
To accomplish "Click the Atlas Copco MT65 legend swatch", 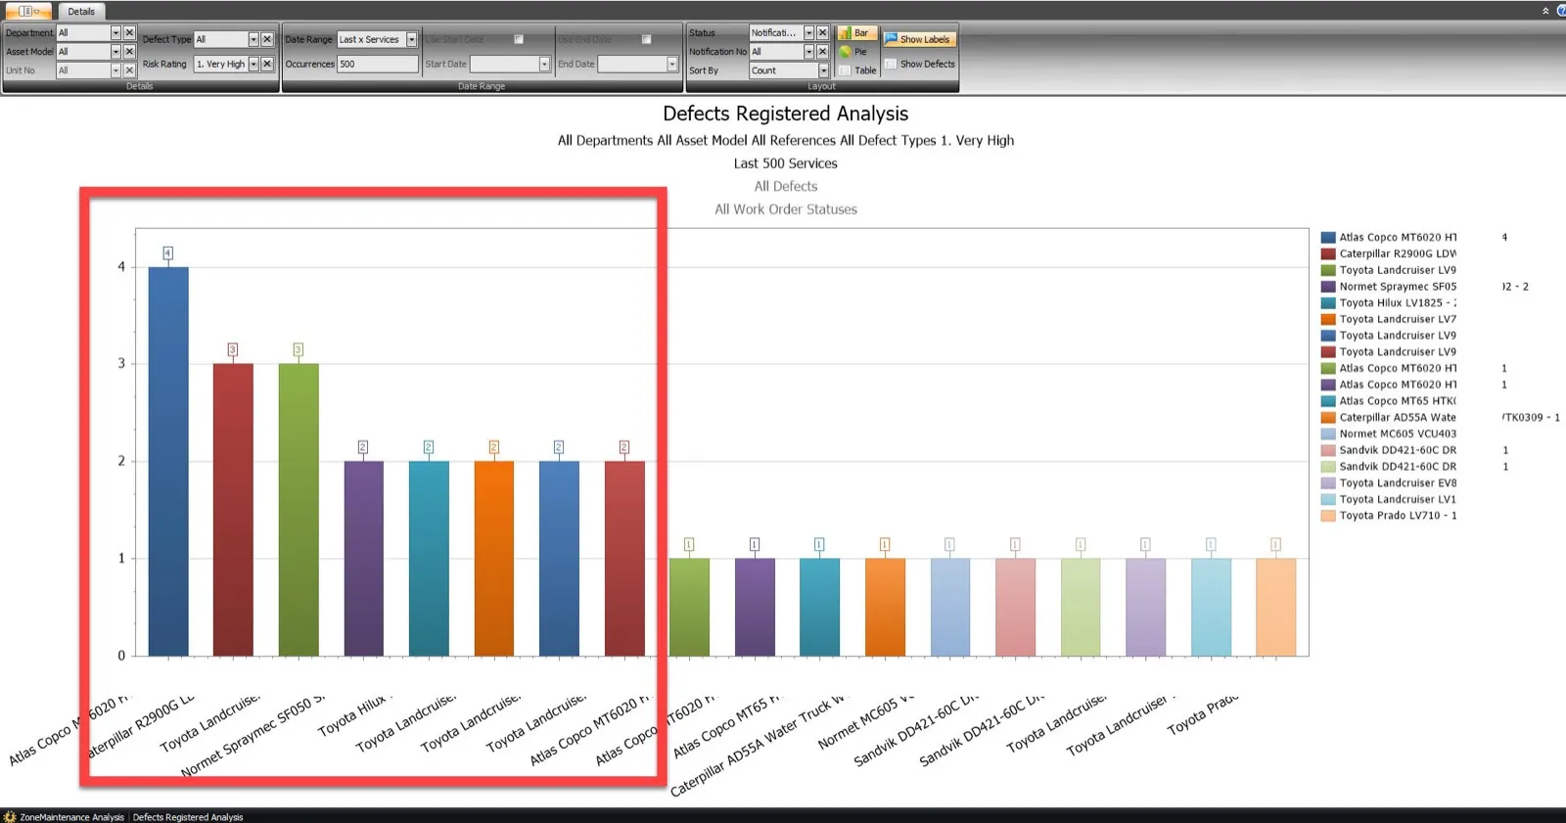I will (1328, 400).
